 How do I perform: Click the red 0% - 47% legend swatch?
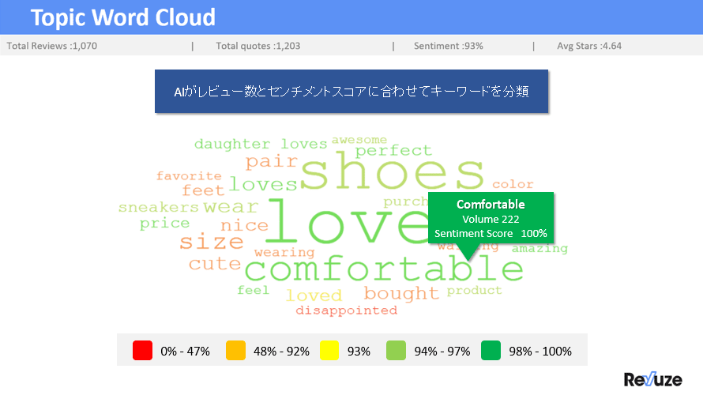pos(142,351)
